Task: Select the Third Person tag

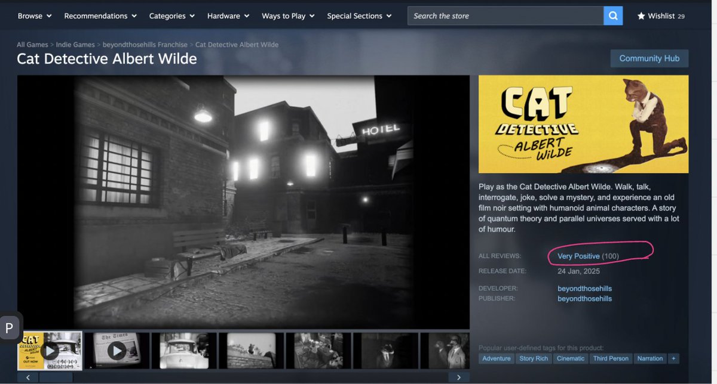Action: click(611, 358)
